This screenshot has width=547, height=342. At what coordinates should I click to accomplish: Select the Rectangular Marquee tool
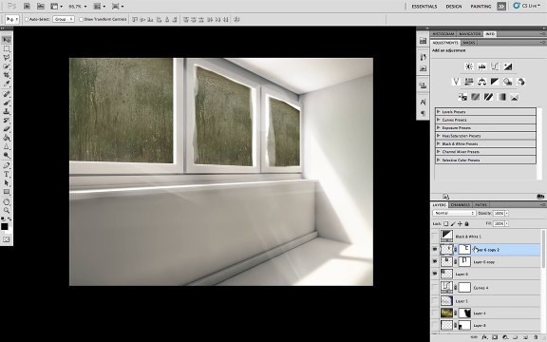(7, 48)
